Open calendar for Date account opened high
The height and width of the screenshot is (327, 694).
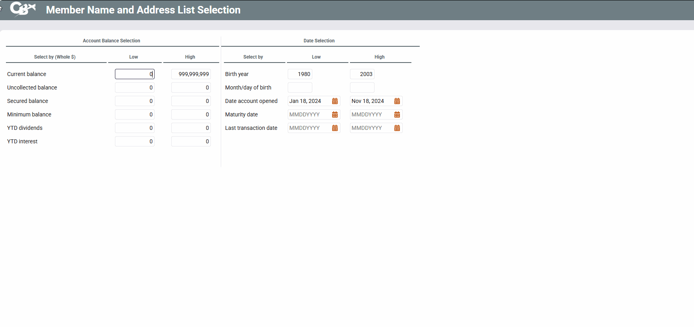point(397,101)
